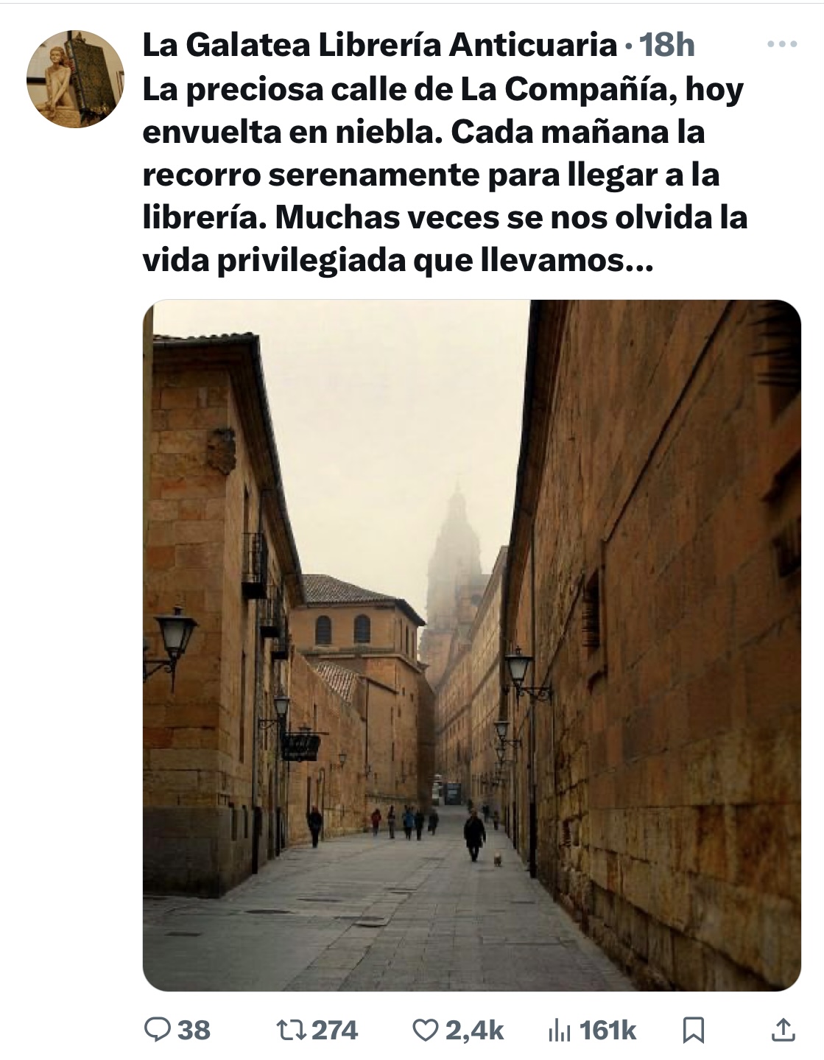Open the foggy street photo
The image size is (824, 1060).
(471, 645)
